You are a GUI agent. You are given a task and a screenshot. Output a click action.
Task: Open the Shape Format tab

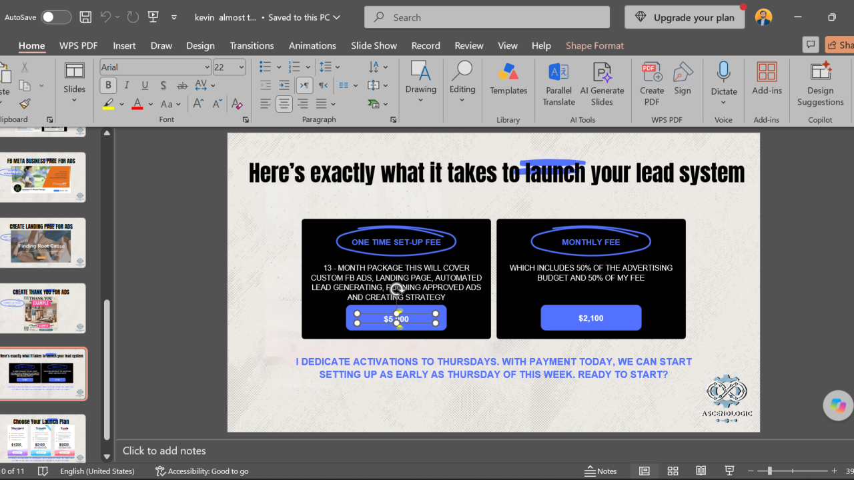pos(594,45)
